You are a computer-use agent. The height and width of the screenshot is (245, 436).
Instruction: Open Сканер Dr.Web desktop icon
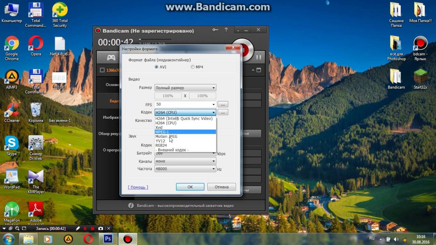[36, 148]
